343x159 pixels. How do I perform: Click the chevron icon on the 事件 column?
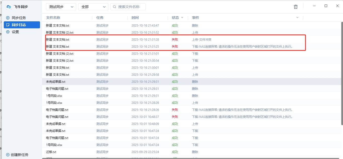[297, 18]
